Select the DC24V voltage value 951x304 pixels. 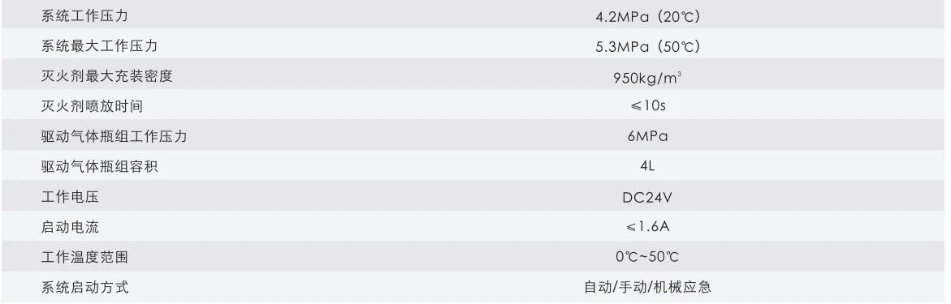647,198
